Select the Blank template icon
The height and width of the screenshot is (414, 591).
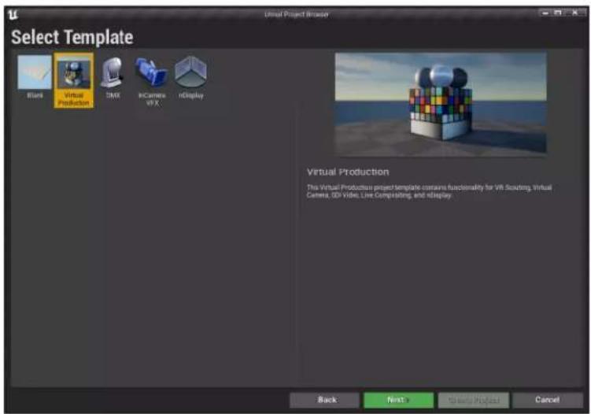[x=35, y=72]
